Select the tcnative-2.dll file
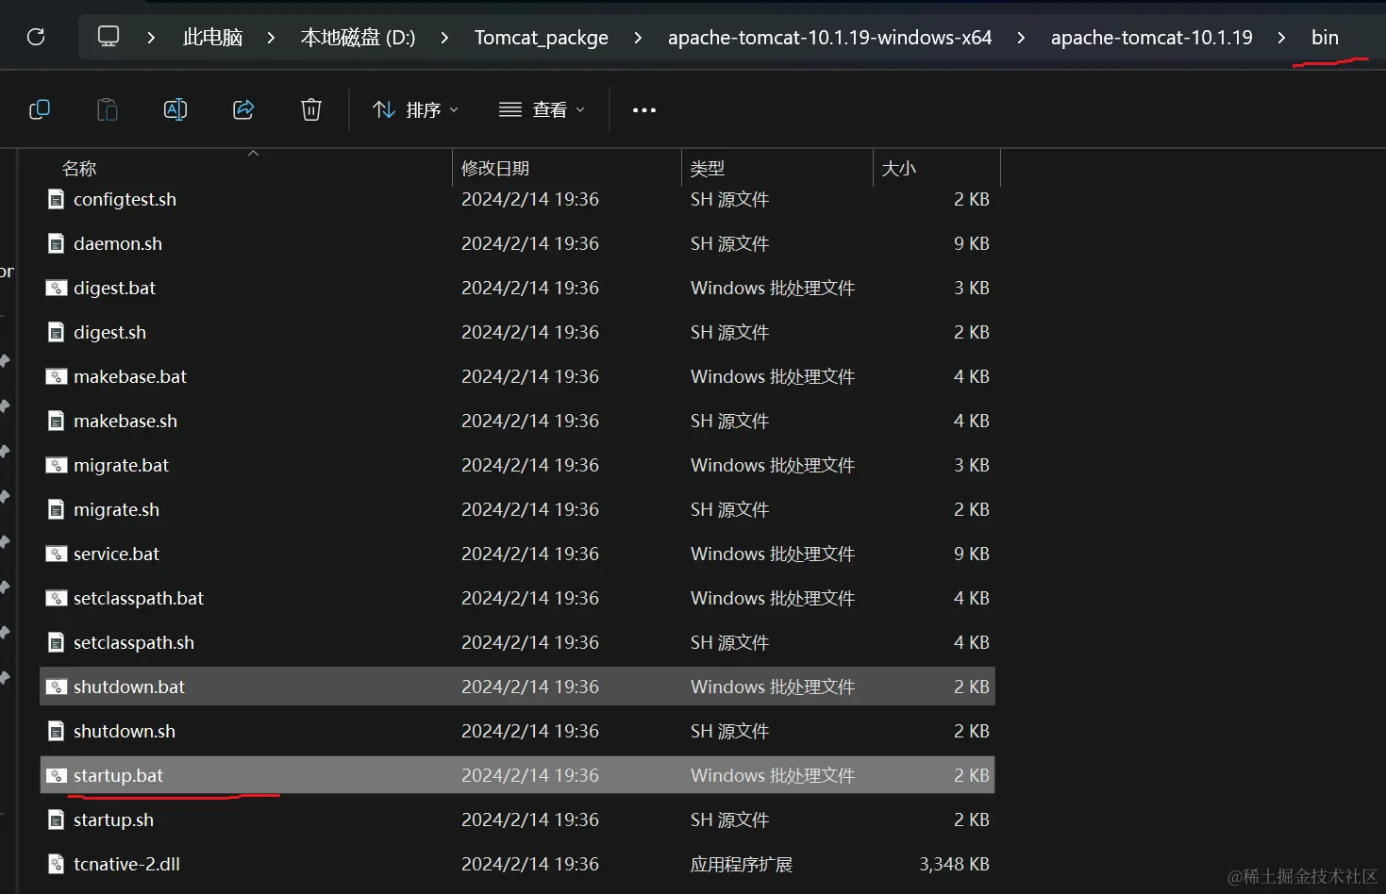 pos(126,863)
